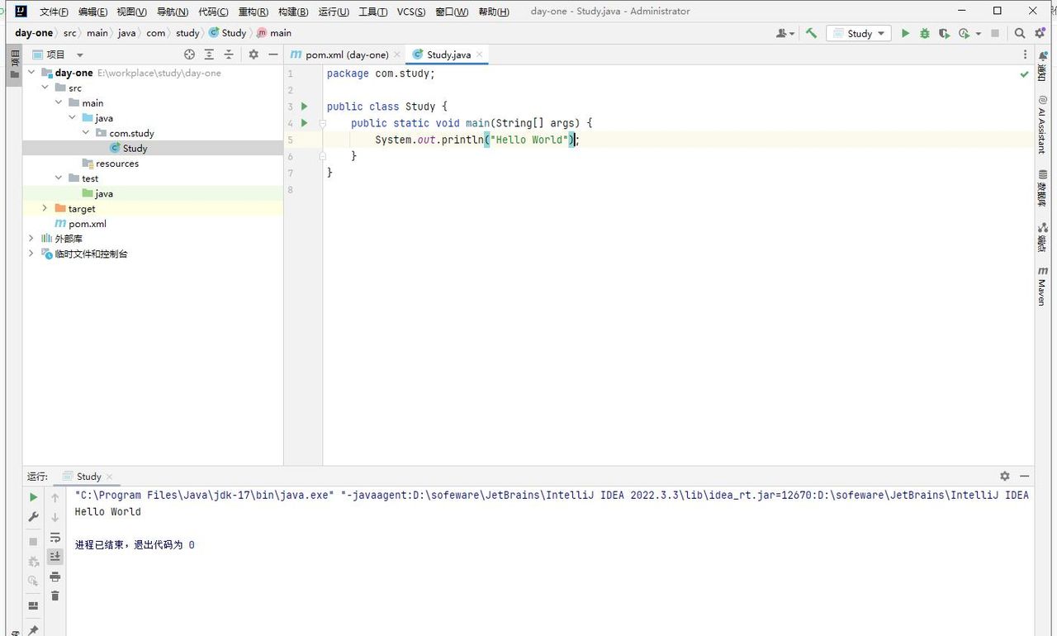Click the Collapse All icon in the project panel
This screenshot has height=636, width=1057.
pos(229,55)
